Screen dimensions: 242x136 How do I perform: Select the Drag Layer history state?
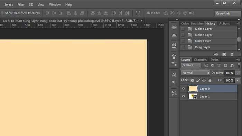[208, 47]
